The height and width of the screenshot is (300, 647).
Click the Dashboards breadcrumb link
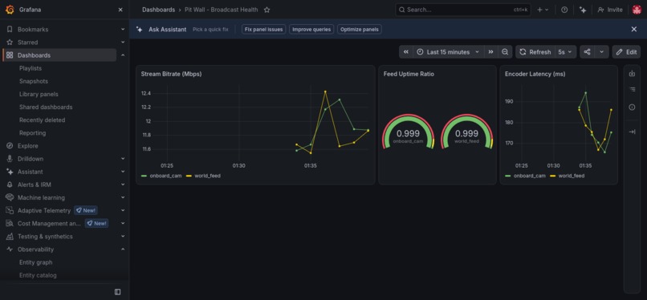coord(158,10)
